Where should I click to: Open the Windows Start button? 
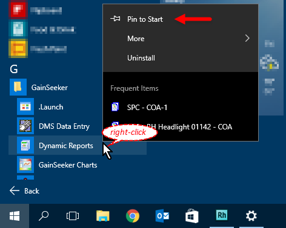click(x=15, y=216)
